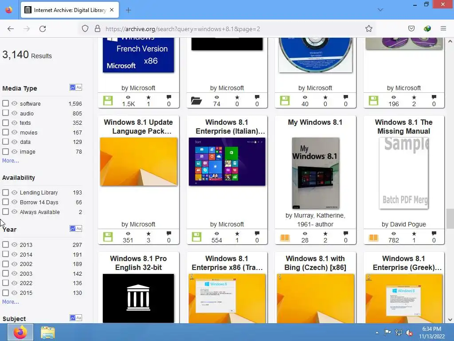The width and height of the screenshot is (454, 341).
Task: Check the audio media type checkbox
Action: pos(5,113)
